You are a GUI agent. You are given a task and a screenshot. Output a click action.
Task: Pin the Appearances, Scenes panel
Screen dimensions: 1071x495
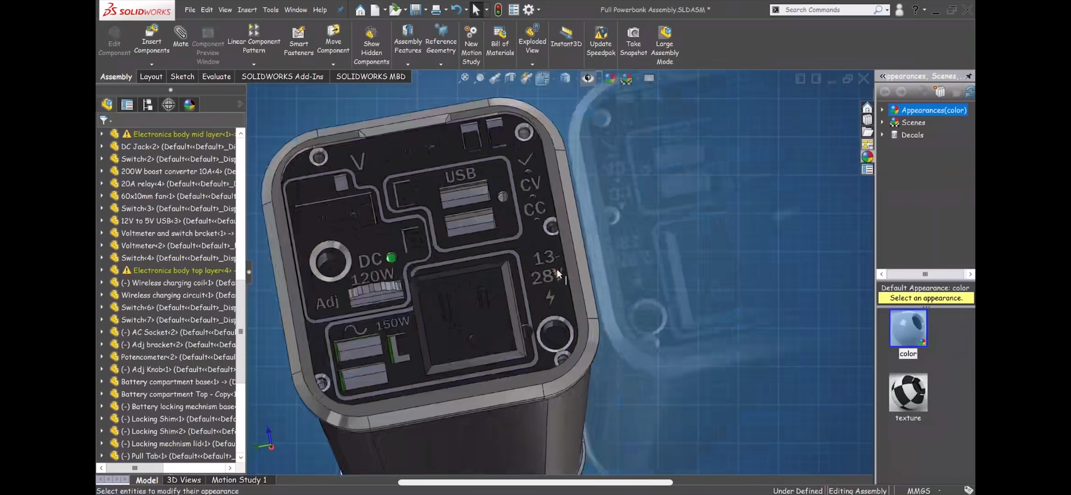(969, 76)
